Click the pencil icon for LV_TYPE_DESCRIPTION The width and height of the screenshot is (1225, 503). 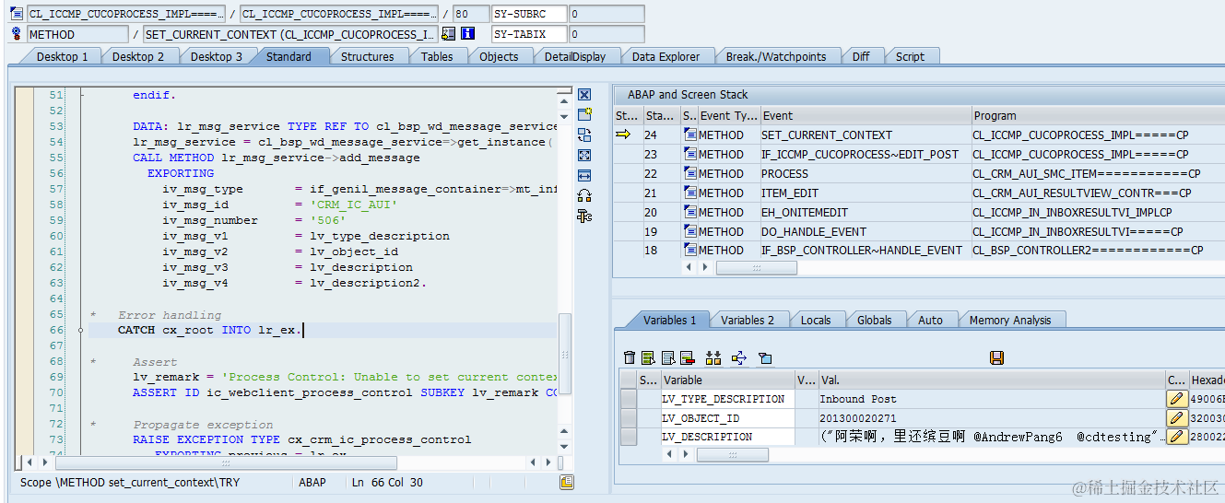tap(1177, 399)
